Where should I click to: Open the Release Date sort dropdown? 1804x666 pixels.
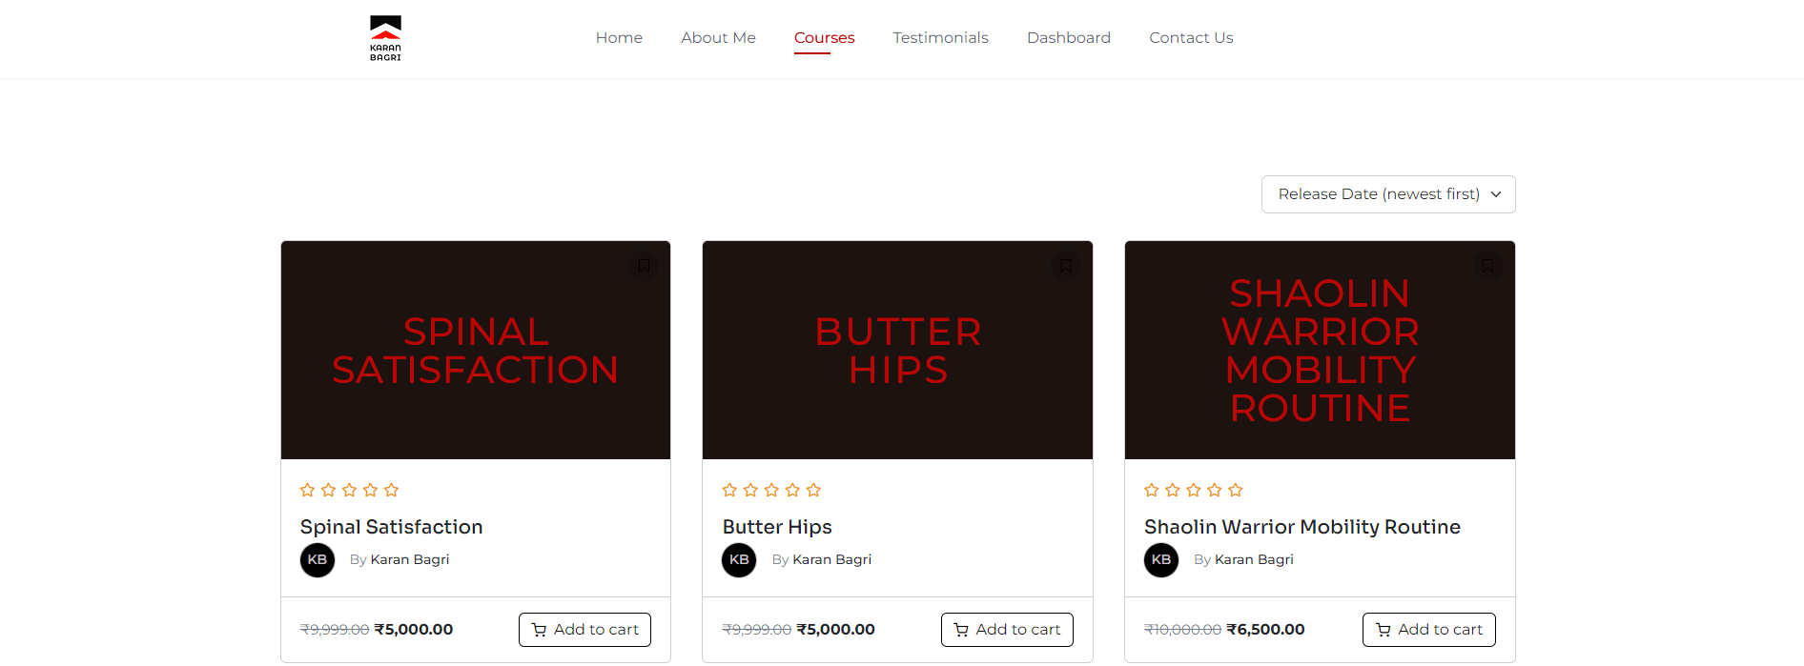point(1388,194)
